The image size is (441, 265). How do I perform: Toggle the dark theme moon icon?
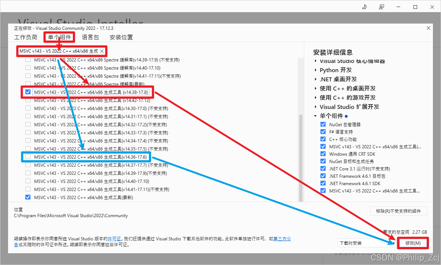coord(364,7)
